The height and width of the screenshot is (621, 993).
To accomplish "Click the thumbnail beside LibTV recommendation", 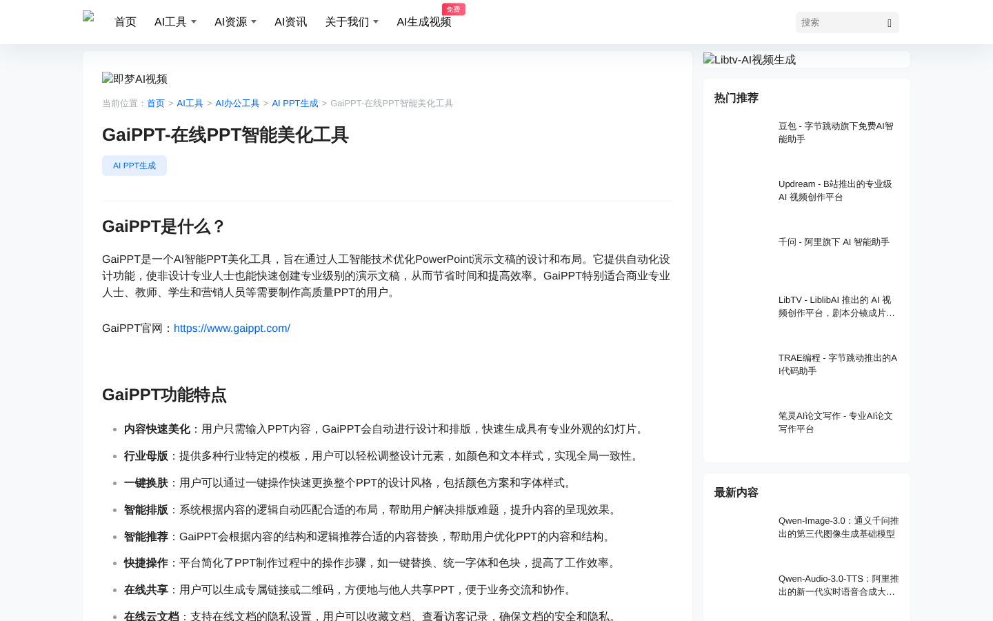I will pos(742,312).
